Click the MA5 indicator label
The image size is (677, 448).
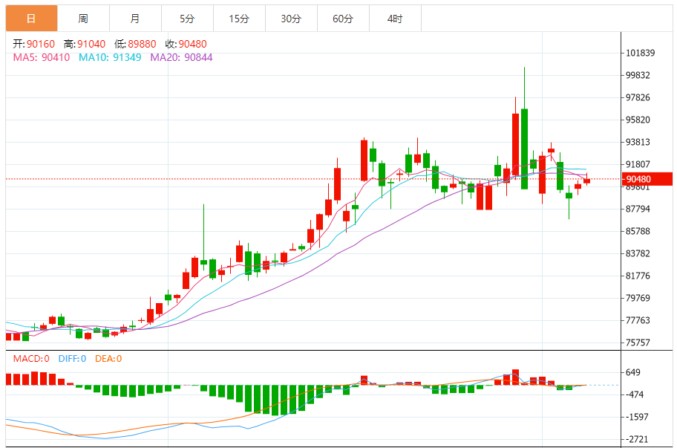(x=42, y=57)
